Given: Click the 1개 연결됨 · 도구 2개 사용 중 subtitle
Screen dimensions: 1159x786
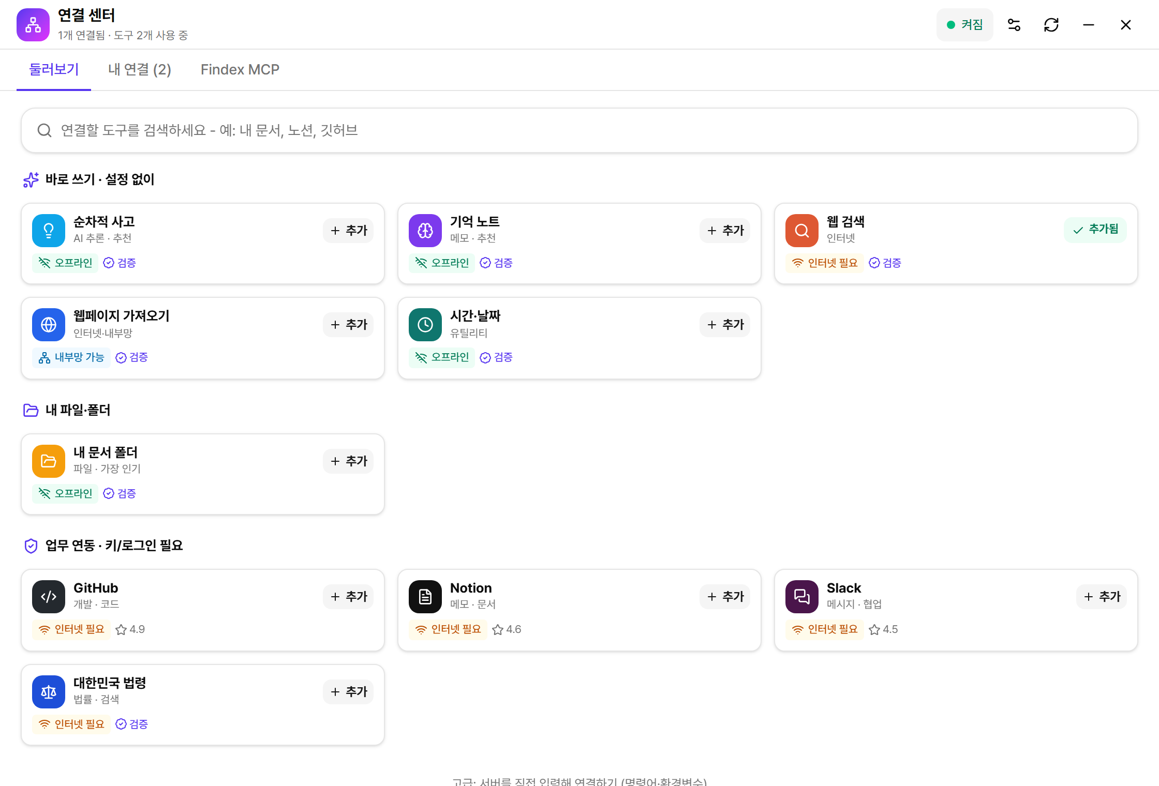Looking at the screenshot, I should [123, 35].
